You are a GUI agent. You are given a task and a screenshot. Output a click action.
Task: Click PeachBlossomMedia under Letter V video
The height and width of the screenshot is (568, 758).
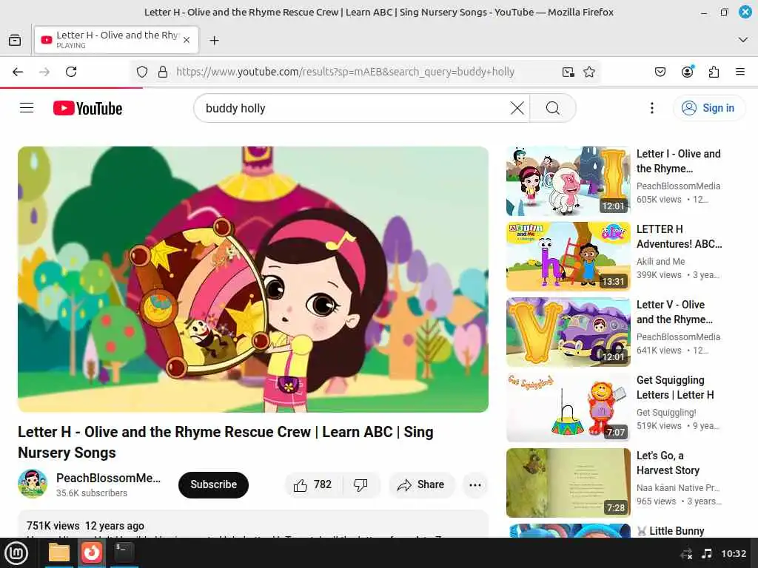pos(678,337)
